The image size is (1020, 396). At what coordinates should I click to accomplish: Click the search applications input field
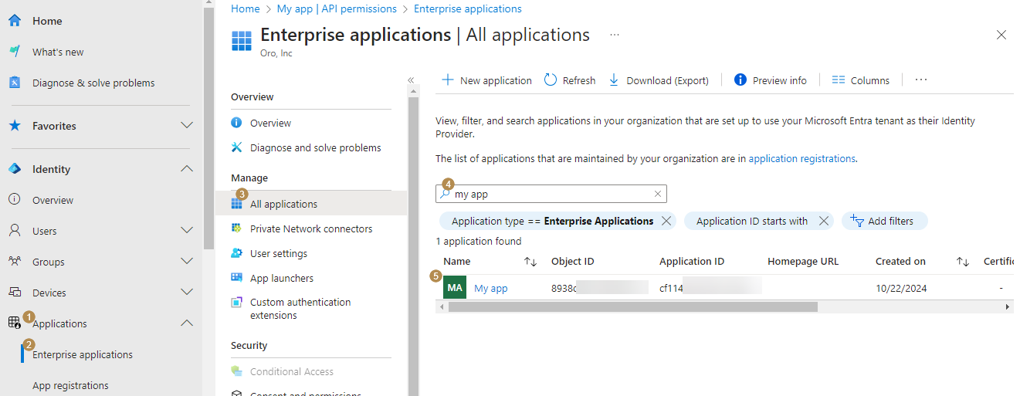click(x=552, y=194)
